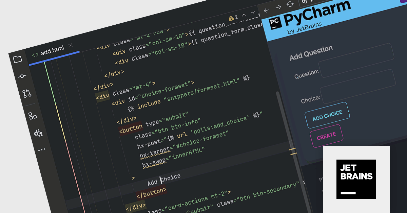Click the browser back arrow
The width and height of the screenshot is (407, 213).
[267, 10]
